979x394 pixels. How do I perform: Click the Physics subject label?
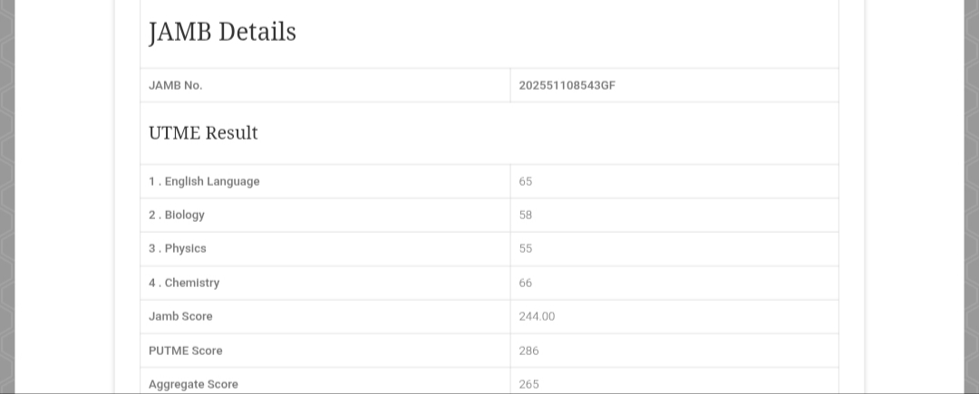tap(178, 248)
